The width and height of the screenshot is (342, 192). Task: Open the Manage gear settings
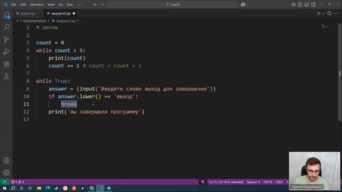(6, 173)
